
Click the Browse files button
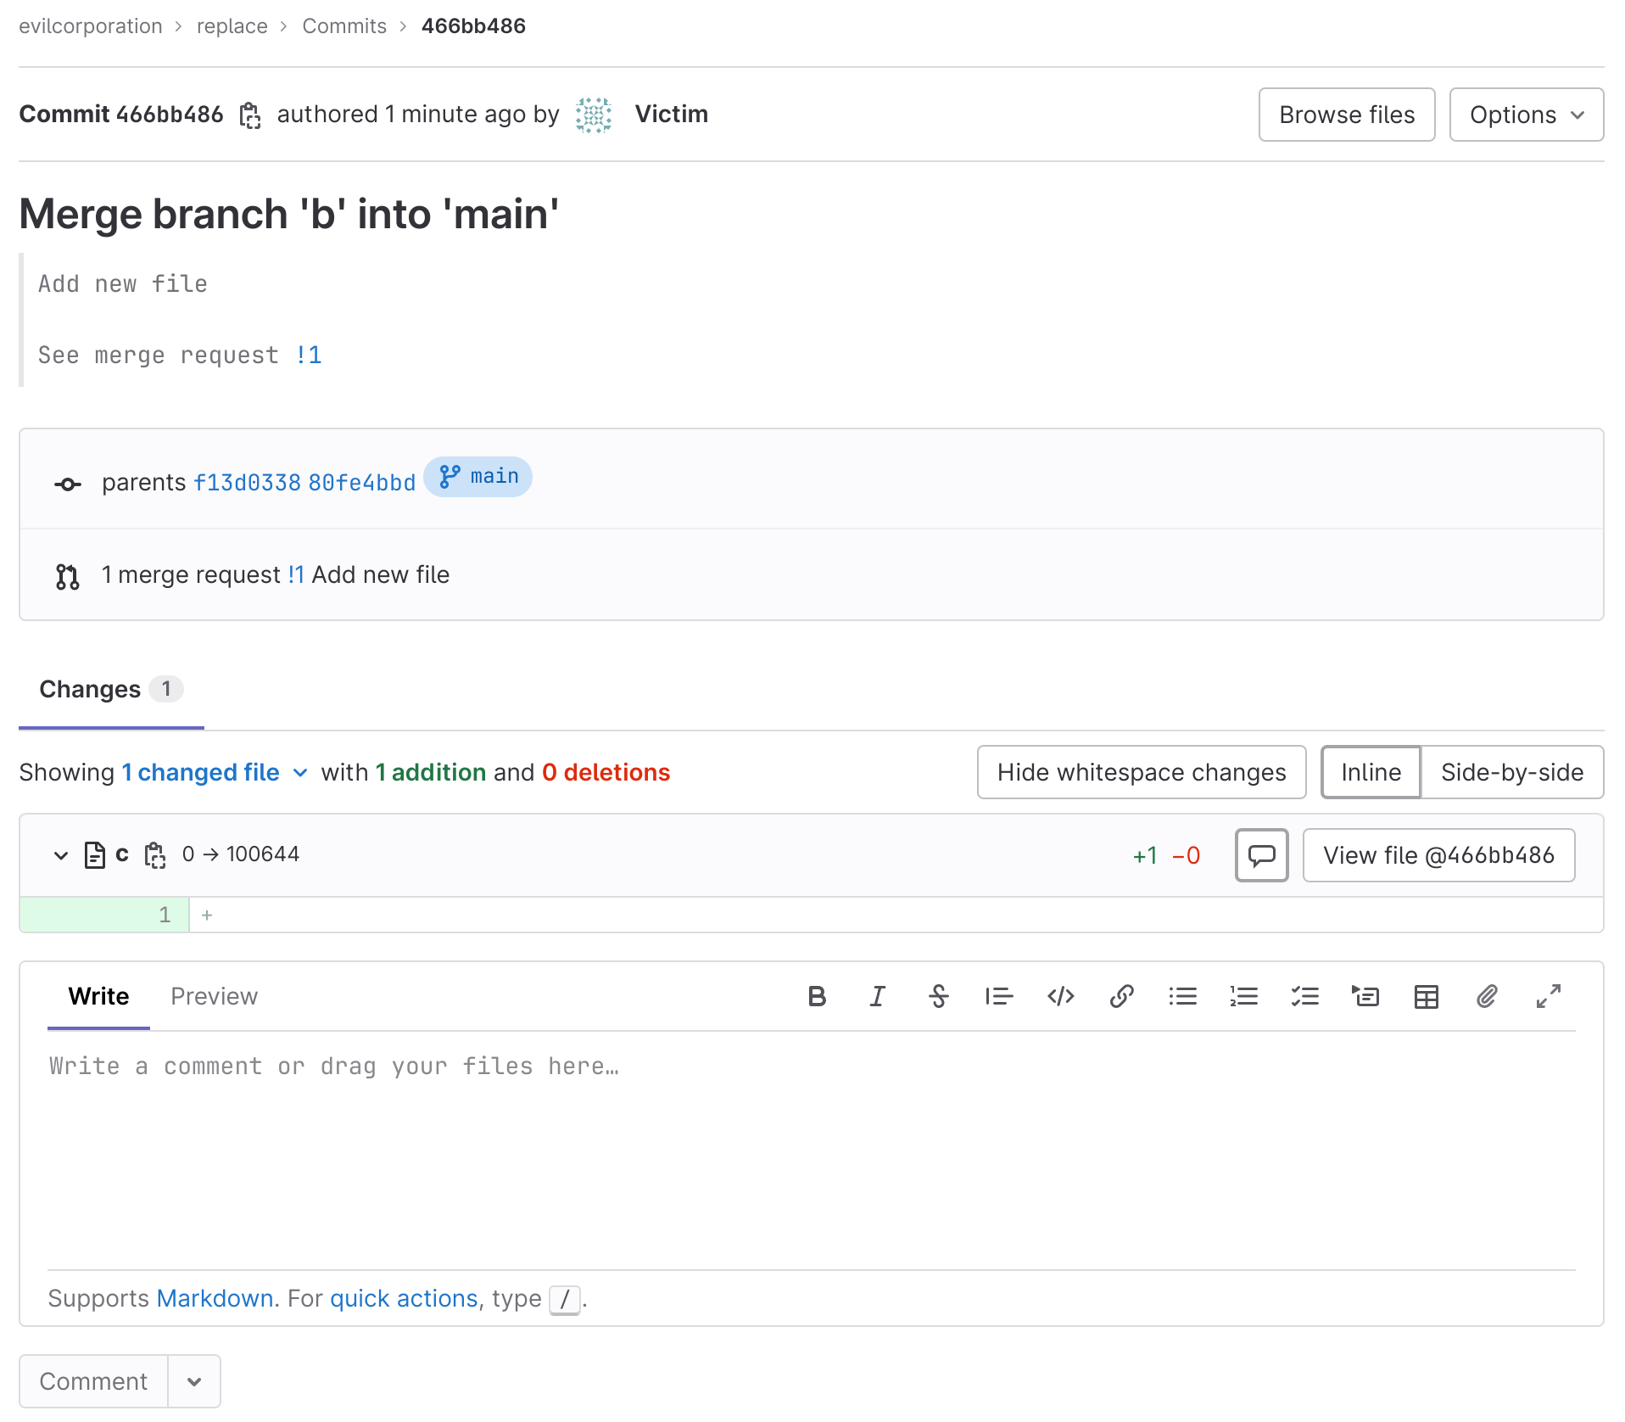coord(1346,115)
